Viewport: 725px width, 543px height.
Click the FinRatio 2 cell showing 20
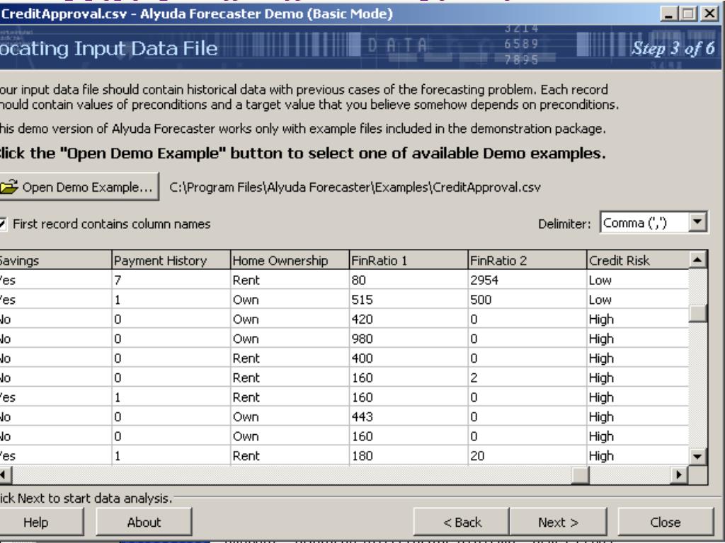point(527,456)
